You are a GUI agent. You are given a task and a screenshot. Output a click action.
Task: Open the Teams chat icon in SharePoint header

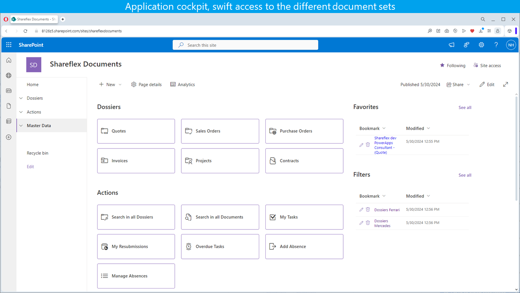coord(466,45)
